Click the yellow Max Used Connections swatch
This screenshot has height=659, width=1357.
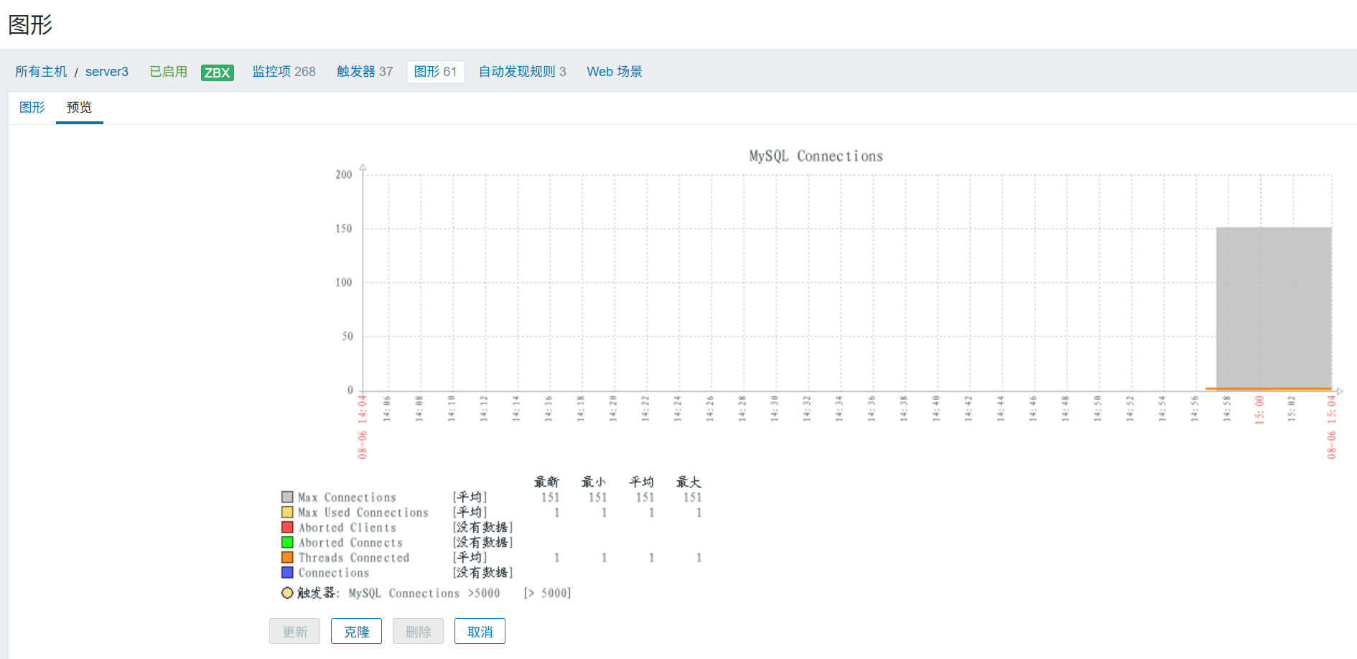tap(287, 512)
